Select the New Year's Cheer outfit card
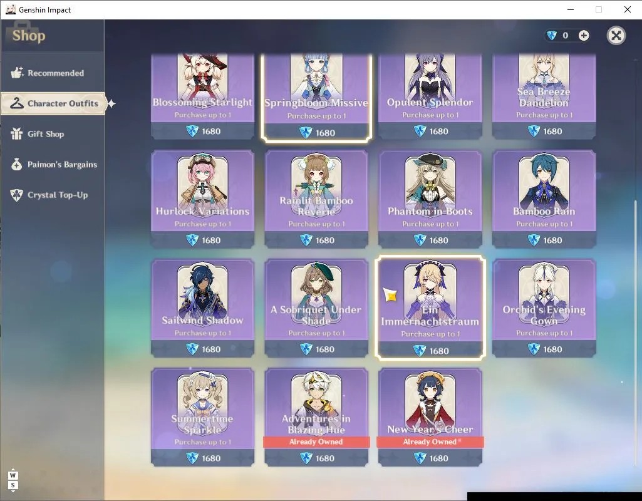 (x=430, y=416)
